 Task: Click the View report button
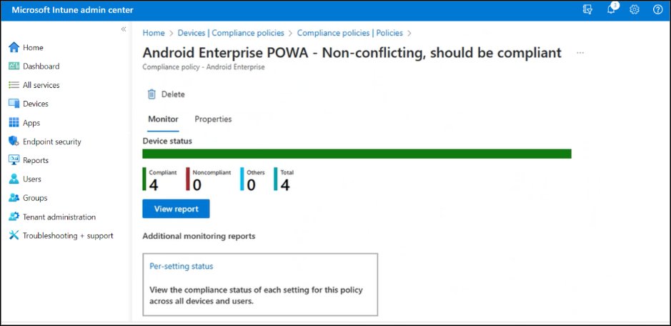click(176, 209)
